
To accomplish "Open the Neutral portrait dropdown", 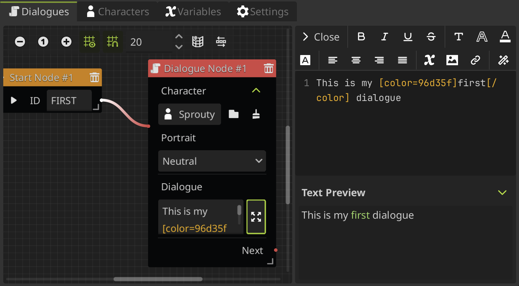I will click(212, 161).
